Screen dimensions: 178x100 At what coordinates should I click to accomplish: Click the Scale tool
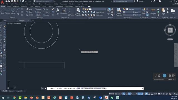(38, 15)
